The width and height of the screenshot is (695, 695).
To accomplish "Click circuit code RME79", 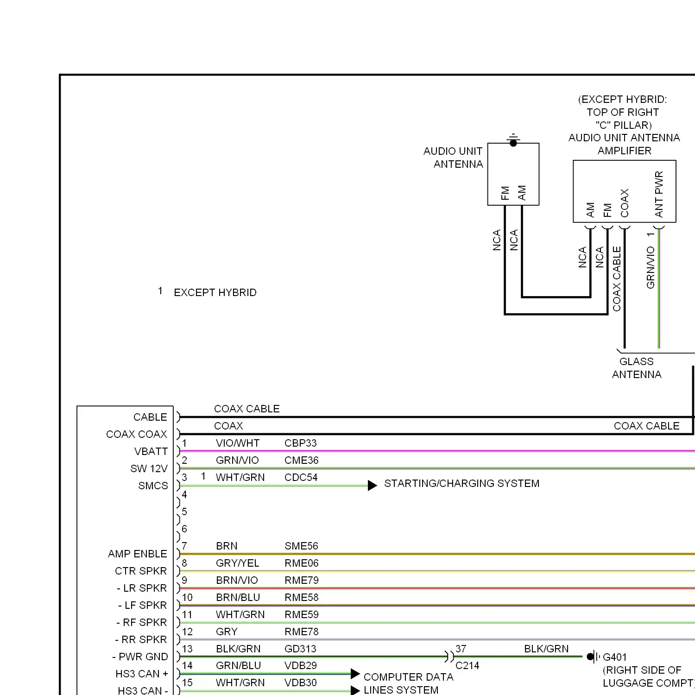I will pos(302,580).
